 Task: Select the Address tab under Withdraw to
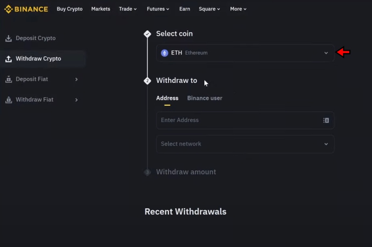pyautogui.click(x=167, y=98)
